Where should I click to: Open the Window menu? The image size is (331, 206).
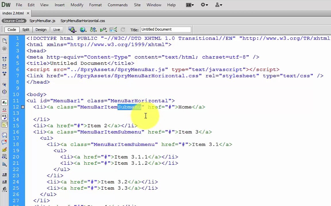pos(154,5)
